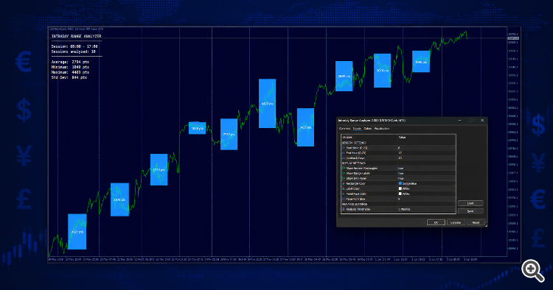The height and width of the screenshot is (290, 553).
Task: Click the Panel Text Color white swatch
Action: tap(400, 194)
